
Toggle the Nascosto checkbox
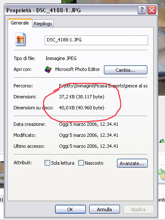pos(81,163)
